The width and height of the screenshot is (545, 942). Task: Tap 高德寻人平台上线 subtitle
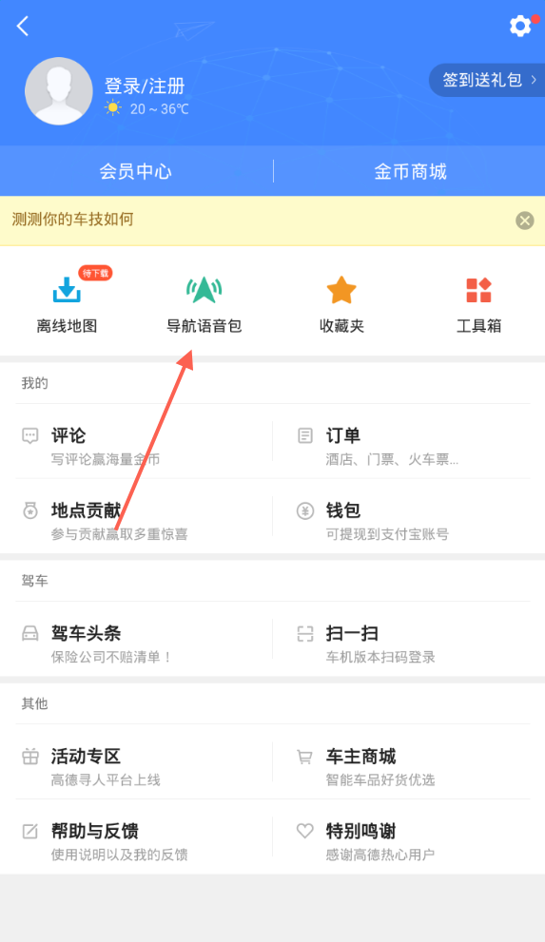[106, 780]
